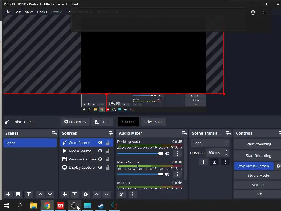Move source up in Sources list
Viewport: 281px width, 211px height.
[x=97, y=194]
